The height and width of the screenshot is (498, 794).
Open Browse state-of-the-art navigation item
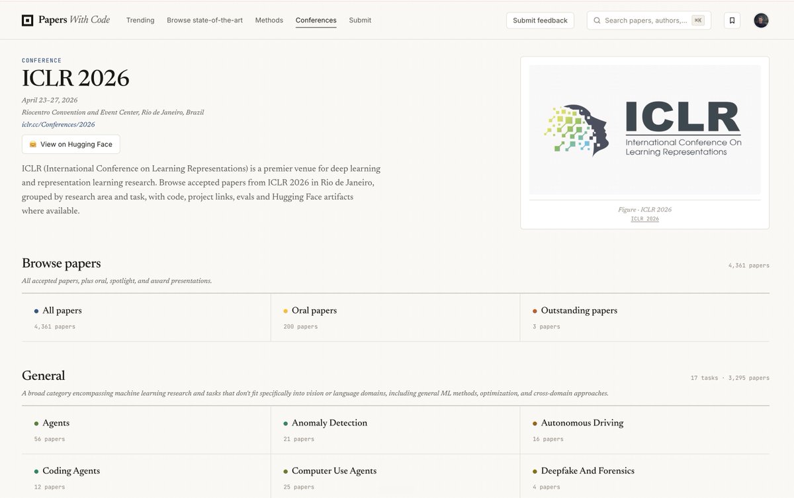[204, 20]
